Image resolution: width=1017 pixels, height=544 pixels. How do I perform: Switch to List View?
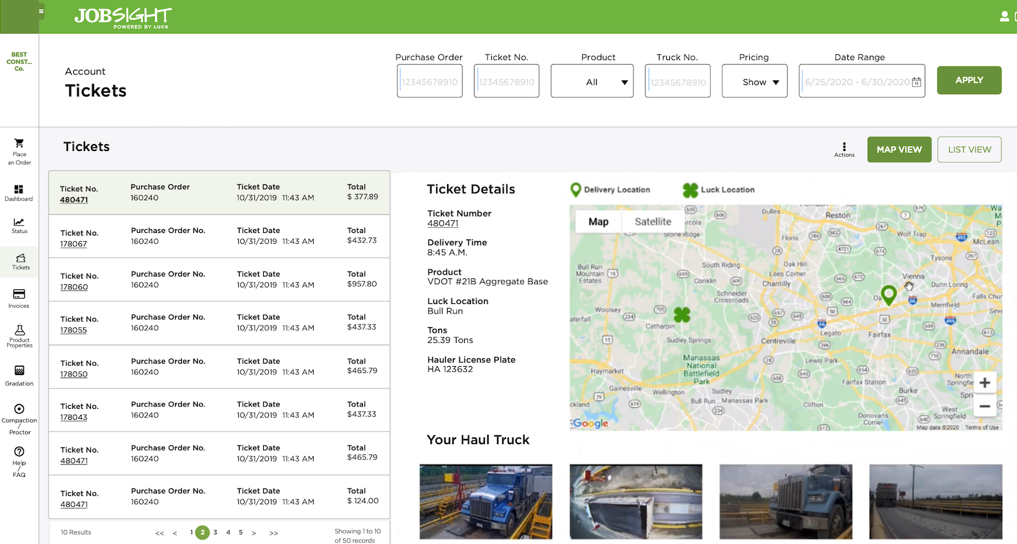[x=969, y=150]
